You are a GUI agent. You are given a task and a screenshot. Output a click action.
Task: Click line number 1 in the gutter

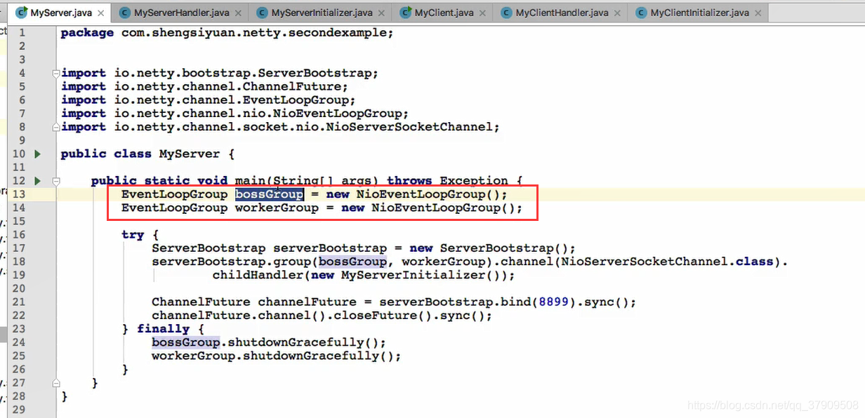(22, 32)
